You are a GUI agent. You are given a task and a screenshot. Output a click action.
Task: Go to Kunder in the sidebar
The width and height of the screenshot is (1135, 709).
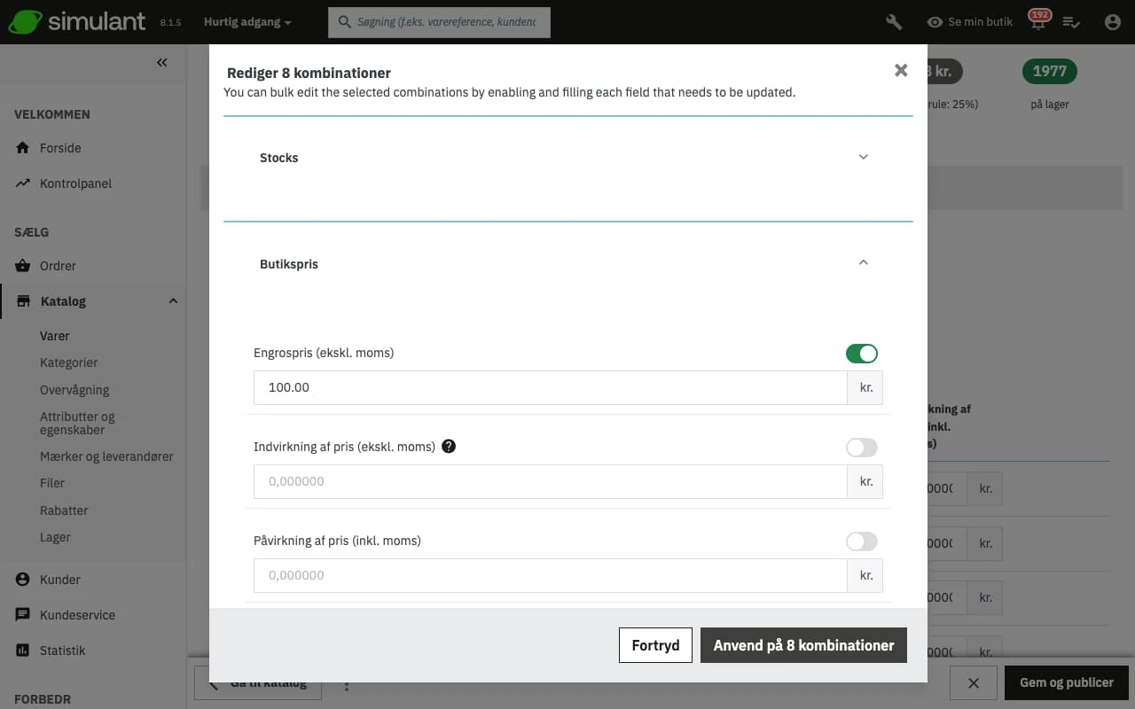click(x=59, y=580)
